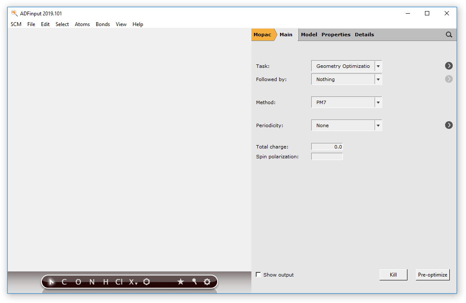Open the Help menu

pos(138,24)
